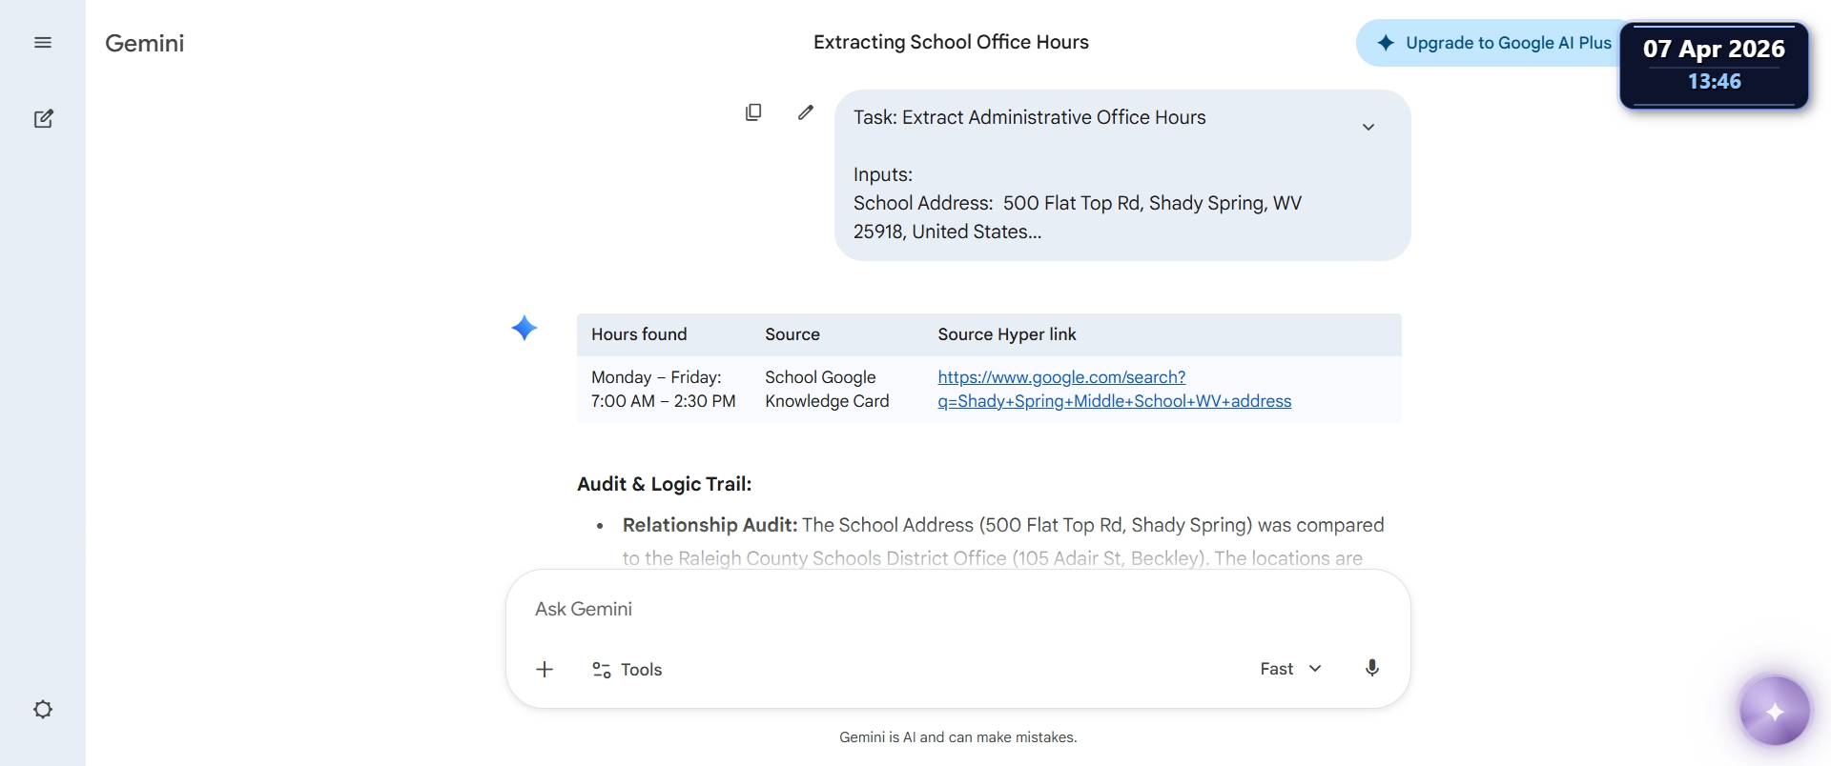This screenshot has width=1831, height=766.
Task: Open the hamburger main menu
Action: 43,43
